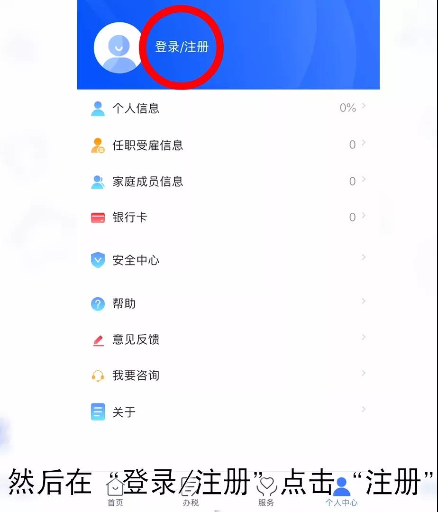Click the 家庭成员信息 family icon
Screen dimensions: 438x512
(x=98, y=182)
